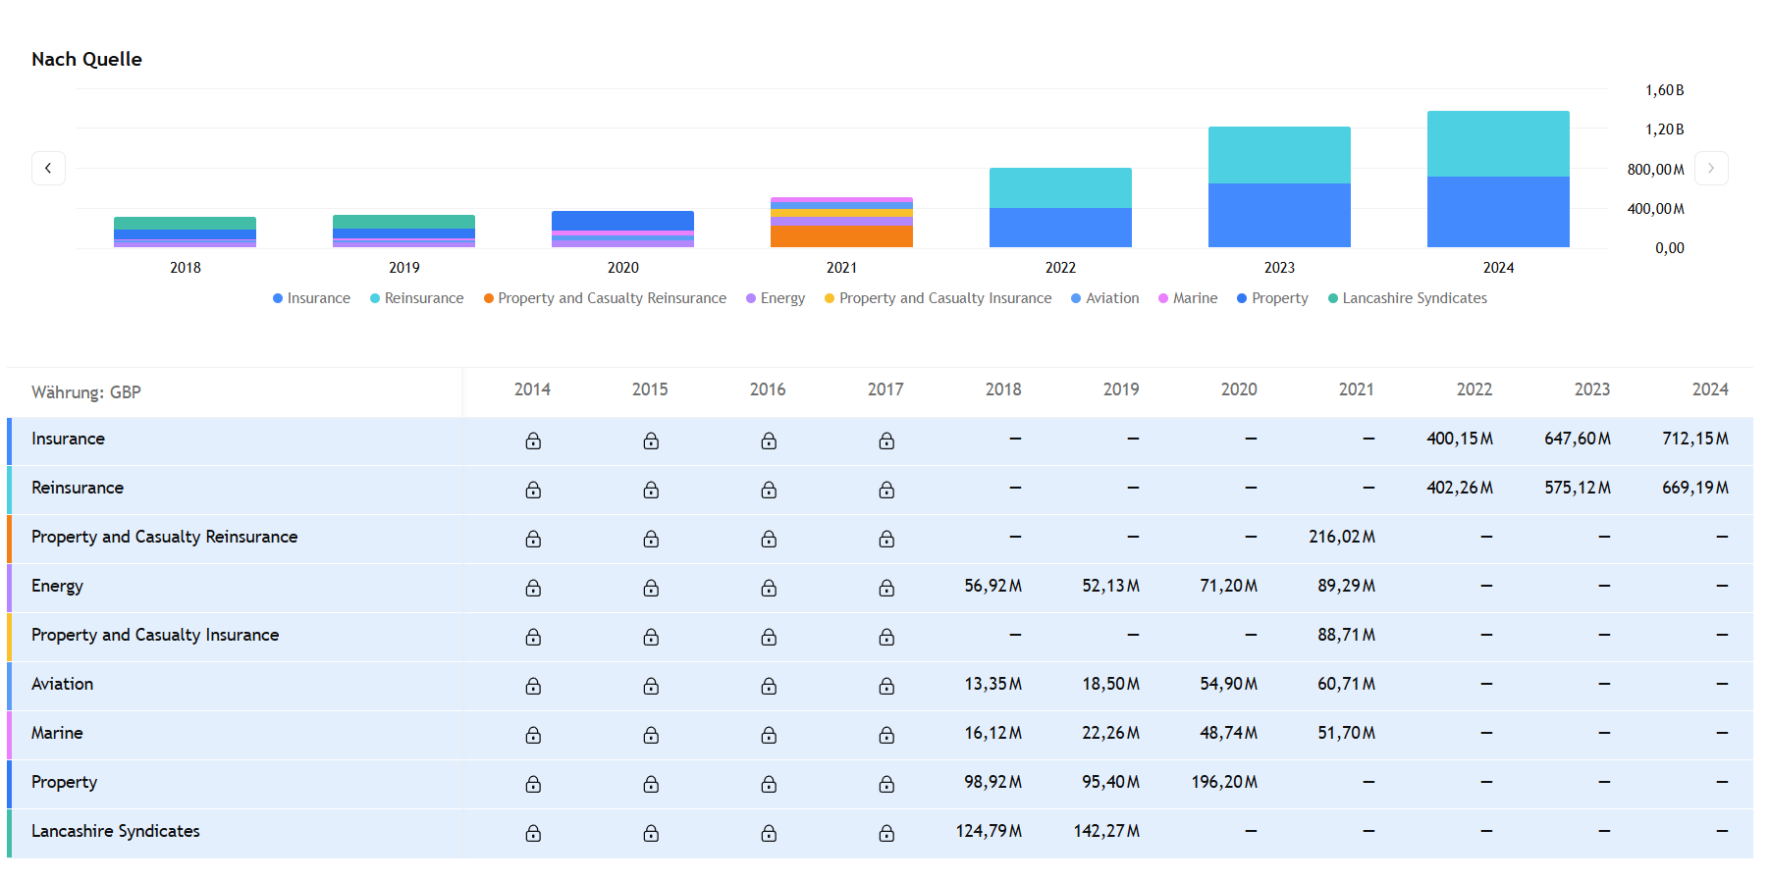This screenshot has width=1770, height=881.
Task: Click Lancashire Syndicates 2016 lock icon
Action: 769,833
